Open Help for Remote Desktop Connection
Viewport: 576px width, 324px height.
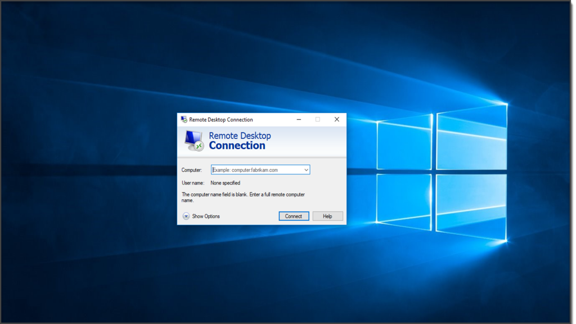[327, 216]
